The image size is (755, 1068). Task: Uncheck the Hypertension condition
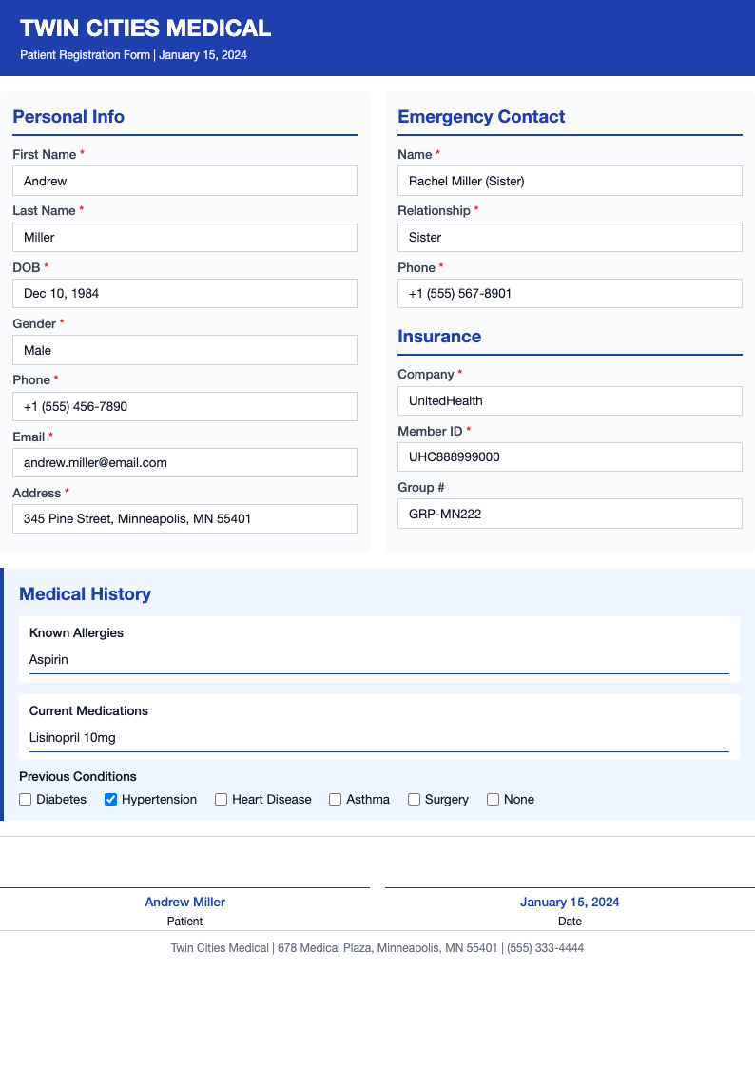pos(110,799)
